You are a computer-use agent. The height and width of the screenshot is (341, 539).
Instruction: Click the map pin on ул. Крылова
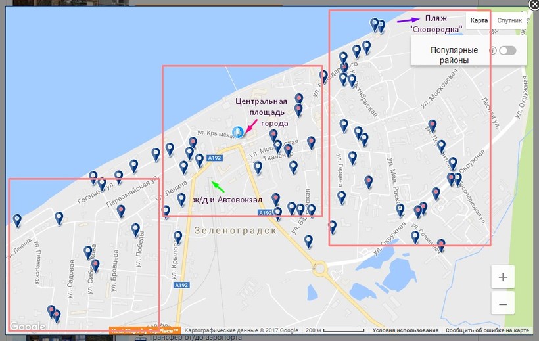point(177,238)
